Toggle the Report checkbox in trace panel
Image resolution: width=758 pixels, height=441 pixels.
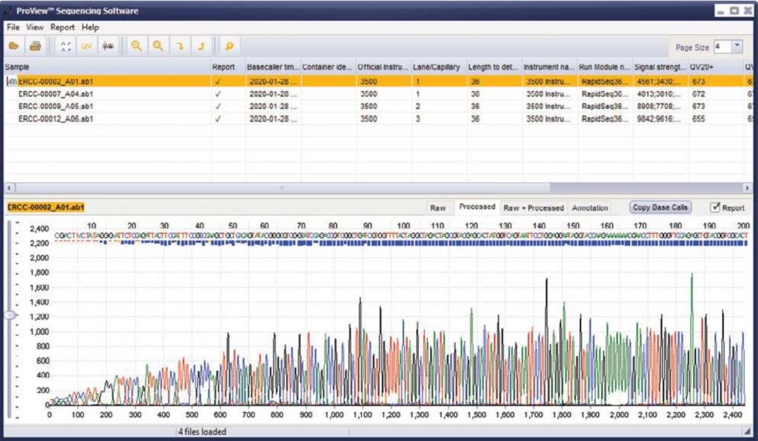click(x=715, y=207)
